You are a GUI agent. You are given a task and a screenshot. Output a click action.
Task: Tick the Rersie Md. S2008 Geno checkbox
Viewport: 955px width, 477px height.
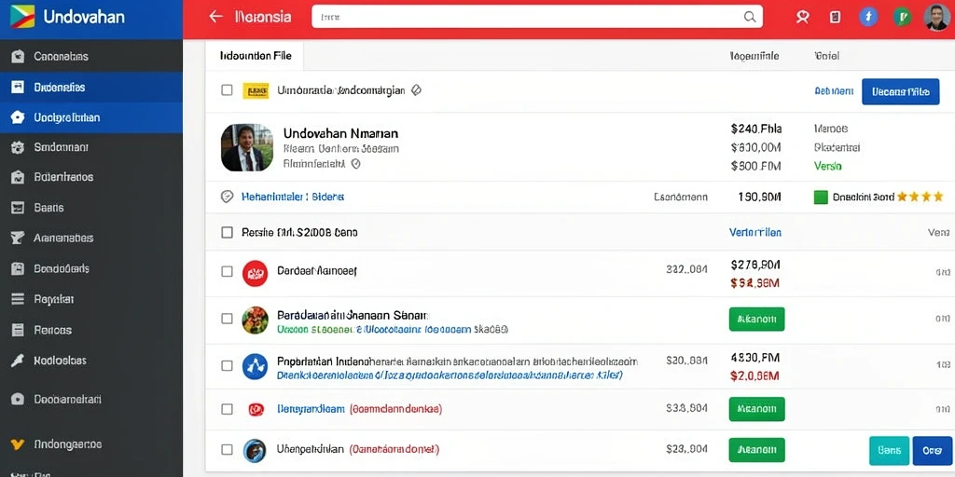click(x=227, y=232)
